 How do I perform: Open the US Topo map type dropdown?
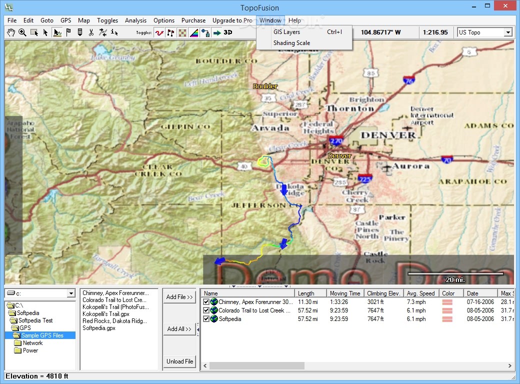(x=508, y=32)
